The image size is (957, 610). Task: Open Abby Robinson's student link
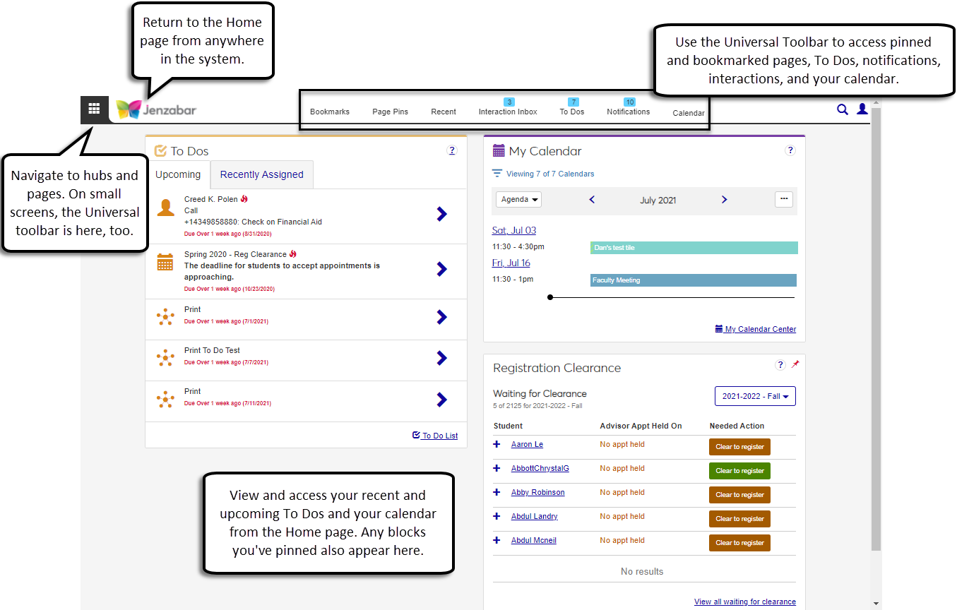(x=538, y=493)
